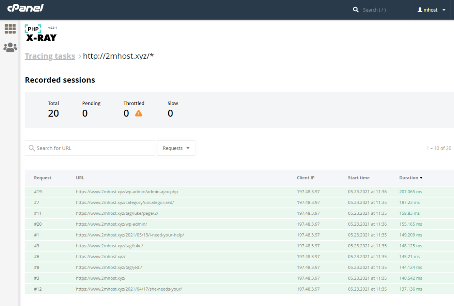The height and width of the screenshot is (306, 454).
Task: Open request #7 category/uncategorized row
Action: pos(125,202)
